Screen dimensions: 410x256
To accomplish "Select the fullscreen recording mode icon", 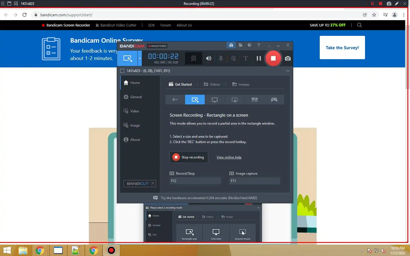I will pyautogui.click(x=215, y=100).
